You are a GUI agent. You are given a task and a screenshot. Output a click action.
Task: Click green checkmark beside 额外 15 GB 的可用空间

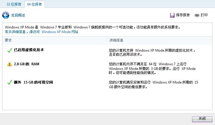9,83
